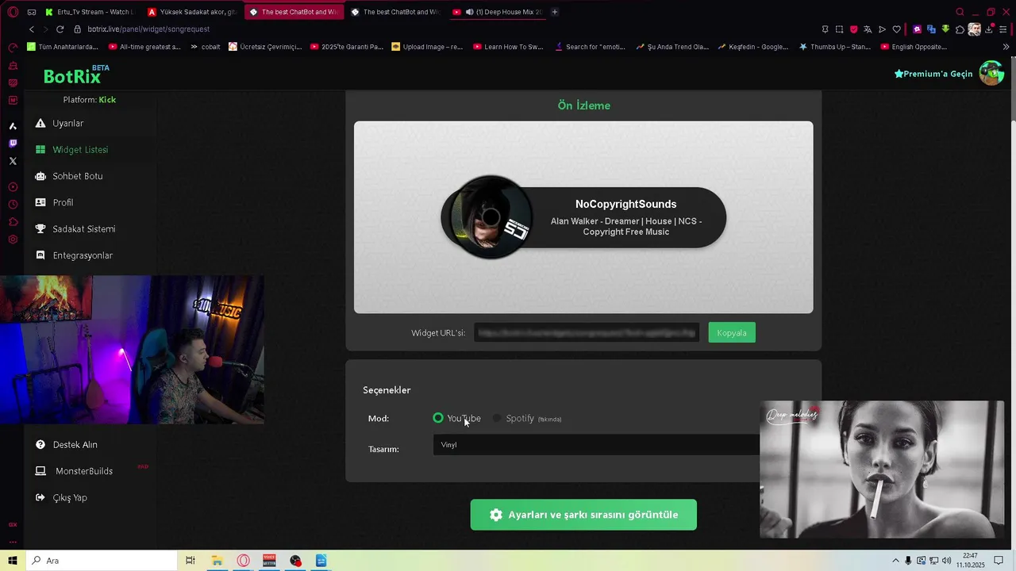Screen dimensions: 1016x571
Task: Open Entegrasyonlar in the sidebar
Action: pos(74,255)
